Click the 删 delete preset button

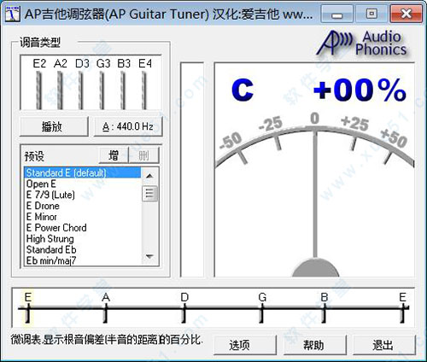tap(143, 155)
